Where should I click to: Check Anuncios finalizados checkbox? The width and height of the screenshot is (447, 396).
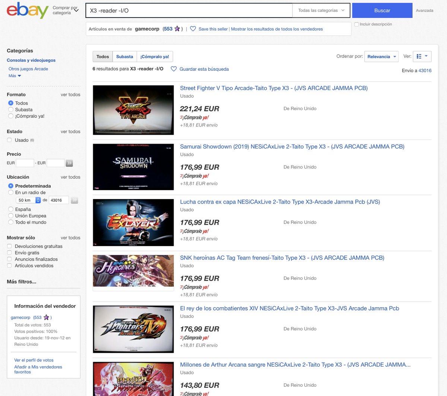pyautogui.click(x=9, y=259)
